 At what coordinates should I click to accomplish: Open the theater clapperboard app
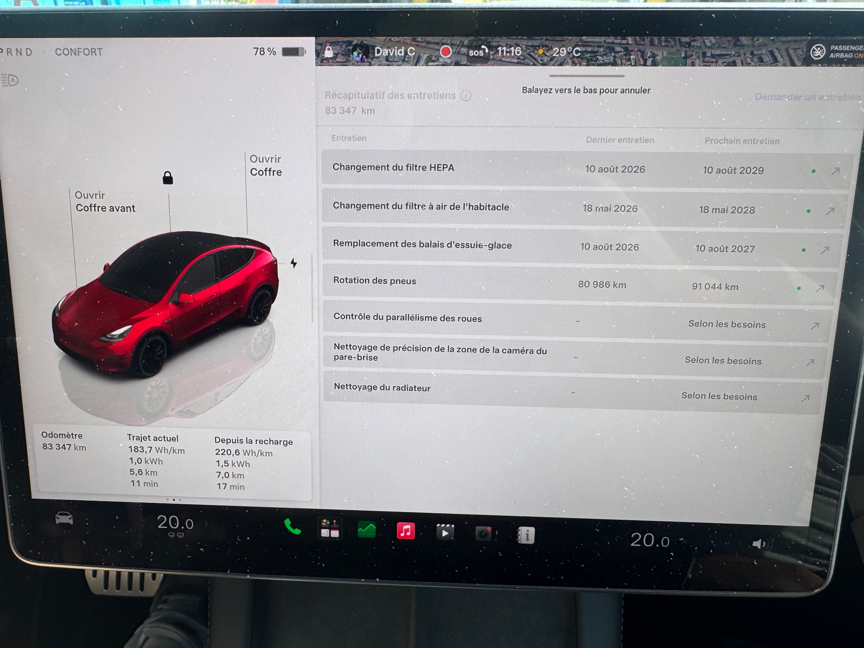(x=445, y=532)
